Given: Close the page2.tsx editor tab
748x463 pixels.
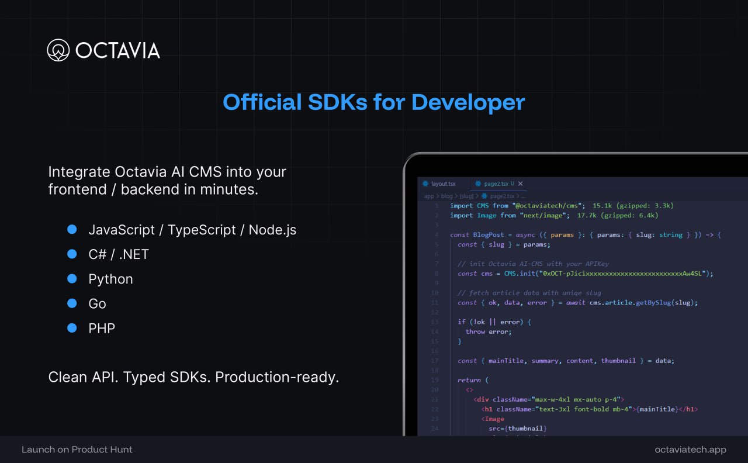Looking at the screenshot, I should point(521,184).
